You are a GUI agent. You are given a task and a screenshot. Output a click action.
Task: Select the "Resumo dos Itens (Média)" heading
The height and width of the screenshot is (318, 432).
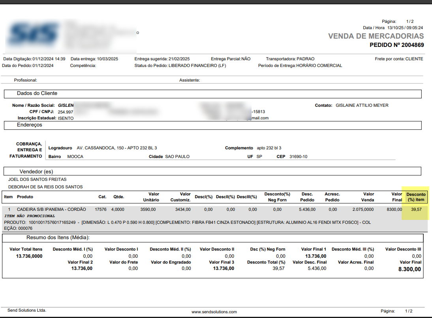pyautogui.click(x=58, y=238)
